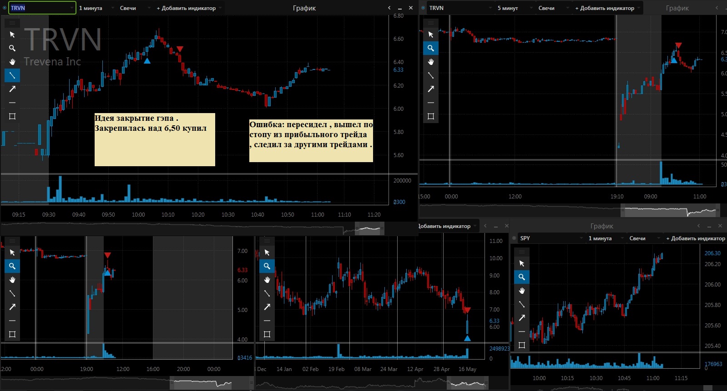Select rectangle tool in TRVN 5 минут chart

tap(431, 116)
